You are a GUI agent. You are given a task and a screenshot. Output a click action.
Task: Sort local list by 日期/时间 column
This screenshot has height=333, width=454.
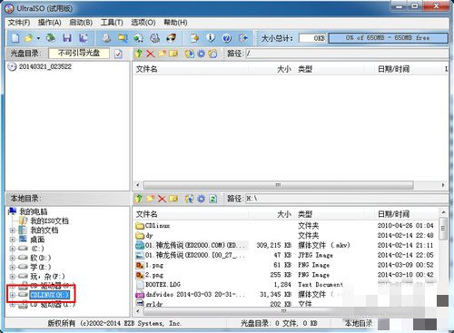tap(393, 214)
